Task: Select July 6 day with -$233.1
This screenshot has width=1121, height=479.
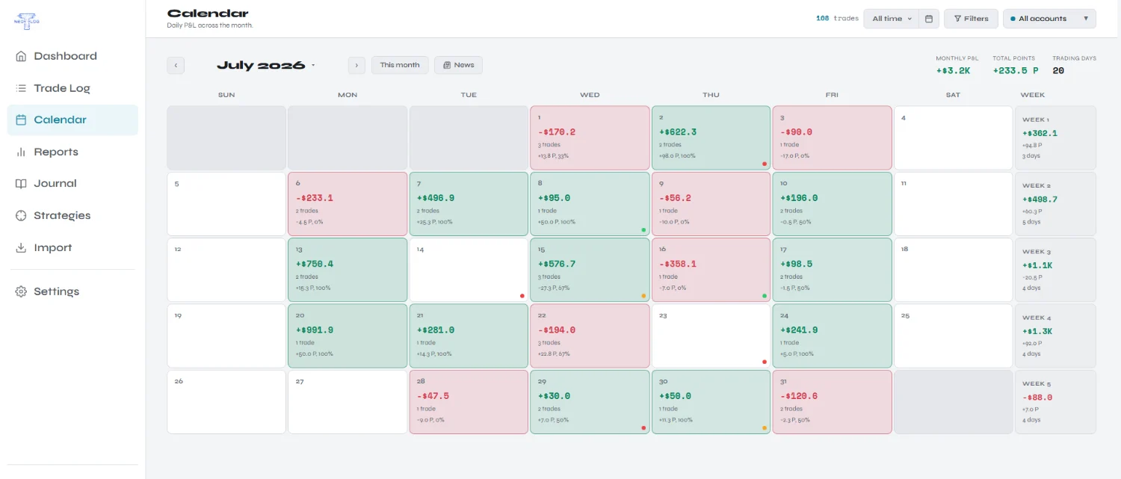Action: 348,204
